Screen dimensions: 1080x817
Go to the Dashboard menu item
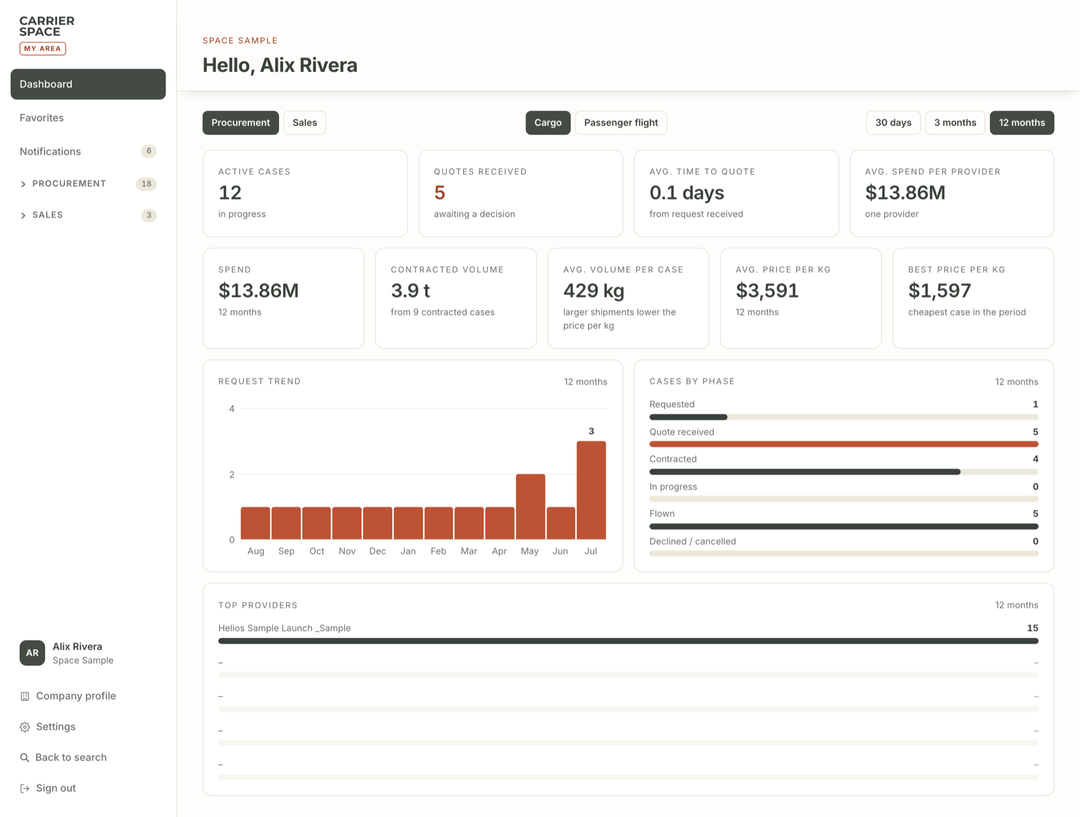[x=88, y=84]
